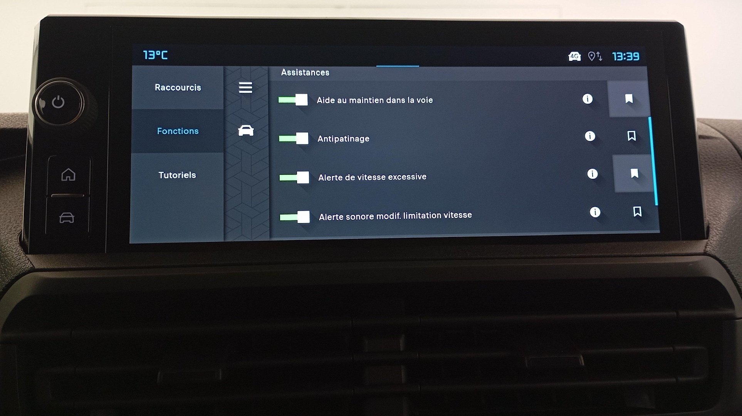
Task: Toggle Aide au maintien dans la voie switch
Action: coord(293,100)
